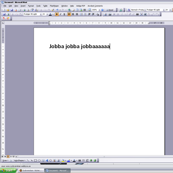Open the Fill Color arrow dropdown
Viewport: 173px width, 173px height.
66,160
